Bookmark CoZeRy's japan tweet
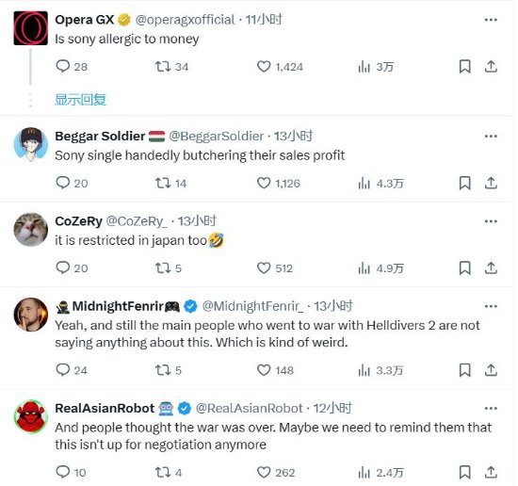518x486 pixels. pyautogui.click(x=465, y=267)
